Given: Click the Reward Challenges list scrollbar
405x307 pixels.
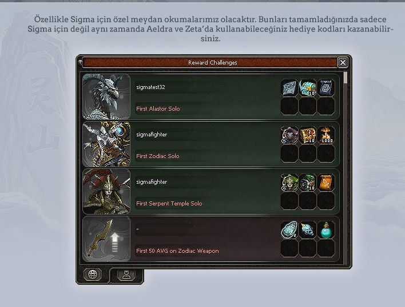Looking at the screenshot, I should click(346, 168).
